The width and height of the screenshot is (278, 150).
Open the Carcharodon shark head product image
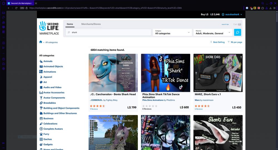tap(113, 73)
